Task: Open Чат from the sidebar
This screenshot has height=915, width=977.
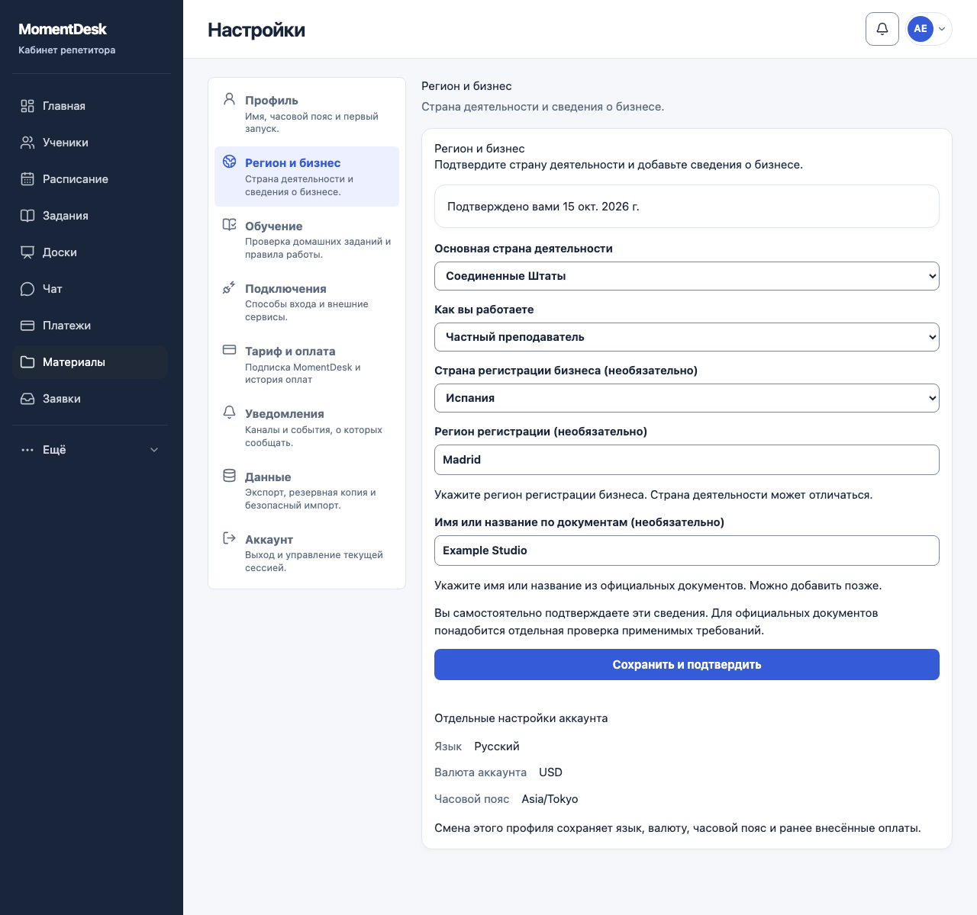Action: click(90, 289)
